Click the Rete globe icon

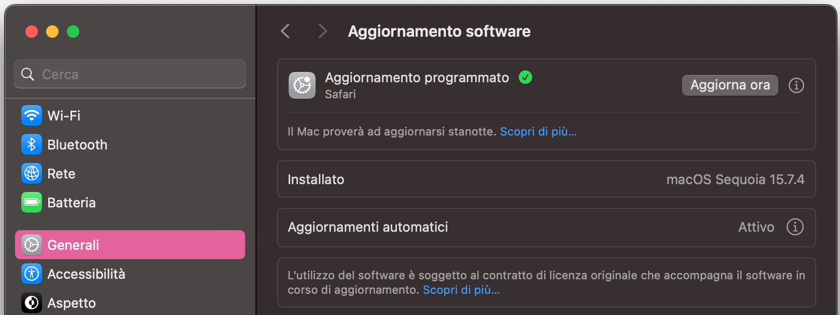point(32,173)
